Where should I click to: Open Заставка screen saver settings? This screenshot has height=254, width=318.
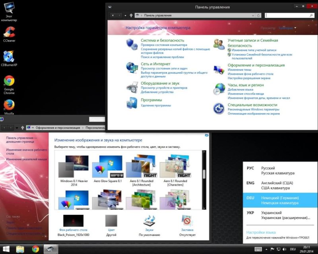pyautogui.click(x=187, y=225)
